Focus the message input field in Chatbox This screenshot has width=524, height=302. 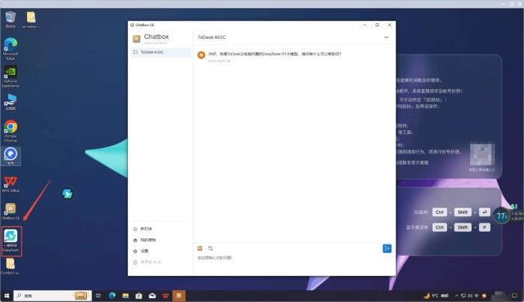[289, 258]
